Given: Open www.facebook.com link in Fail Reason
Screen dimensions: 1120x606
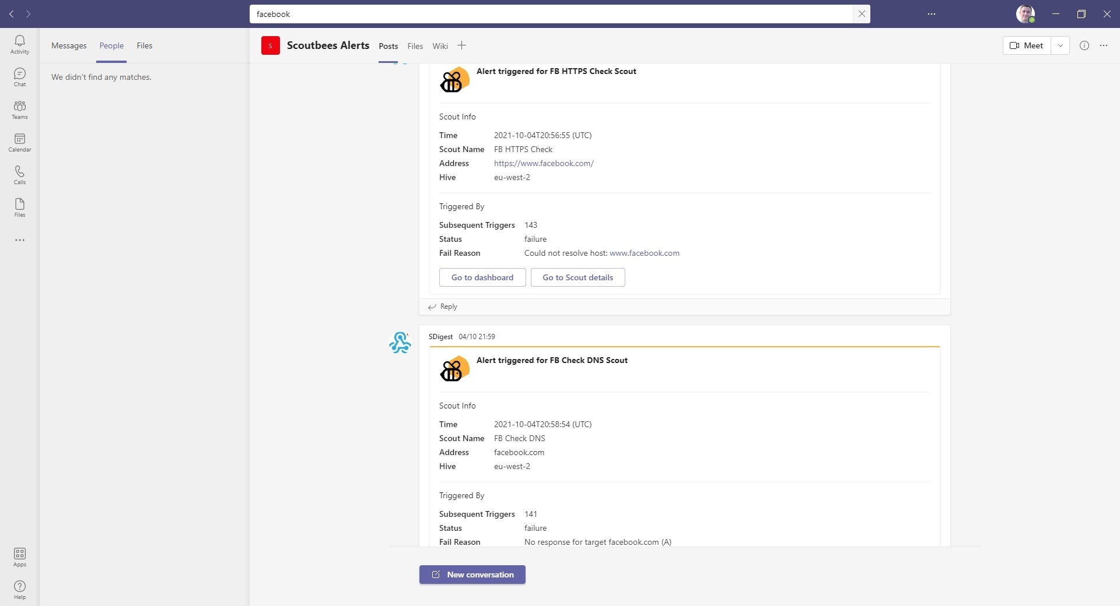Looking at the screenshot, I should pos(645,253).
